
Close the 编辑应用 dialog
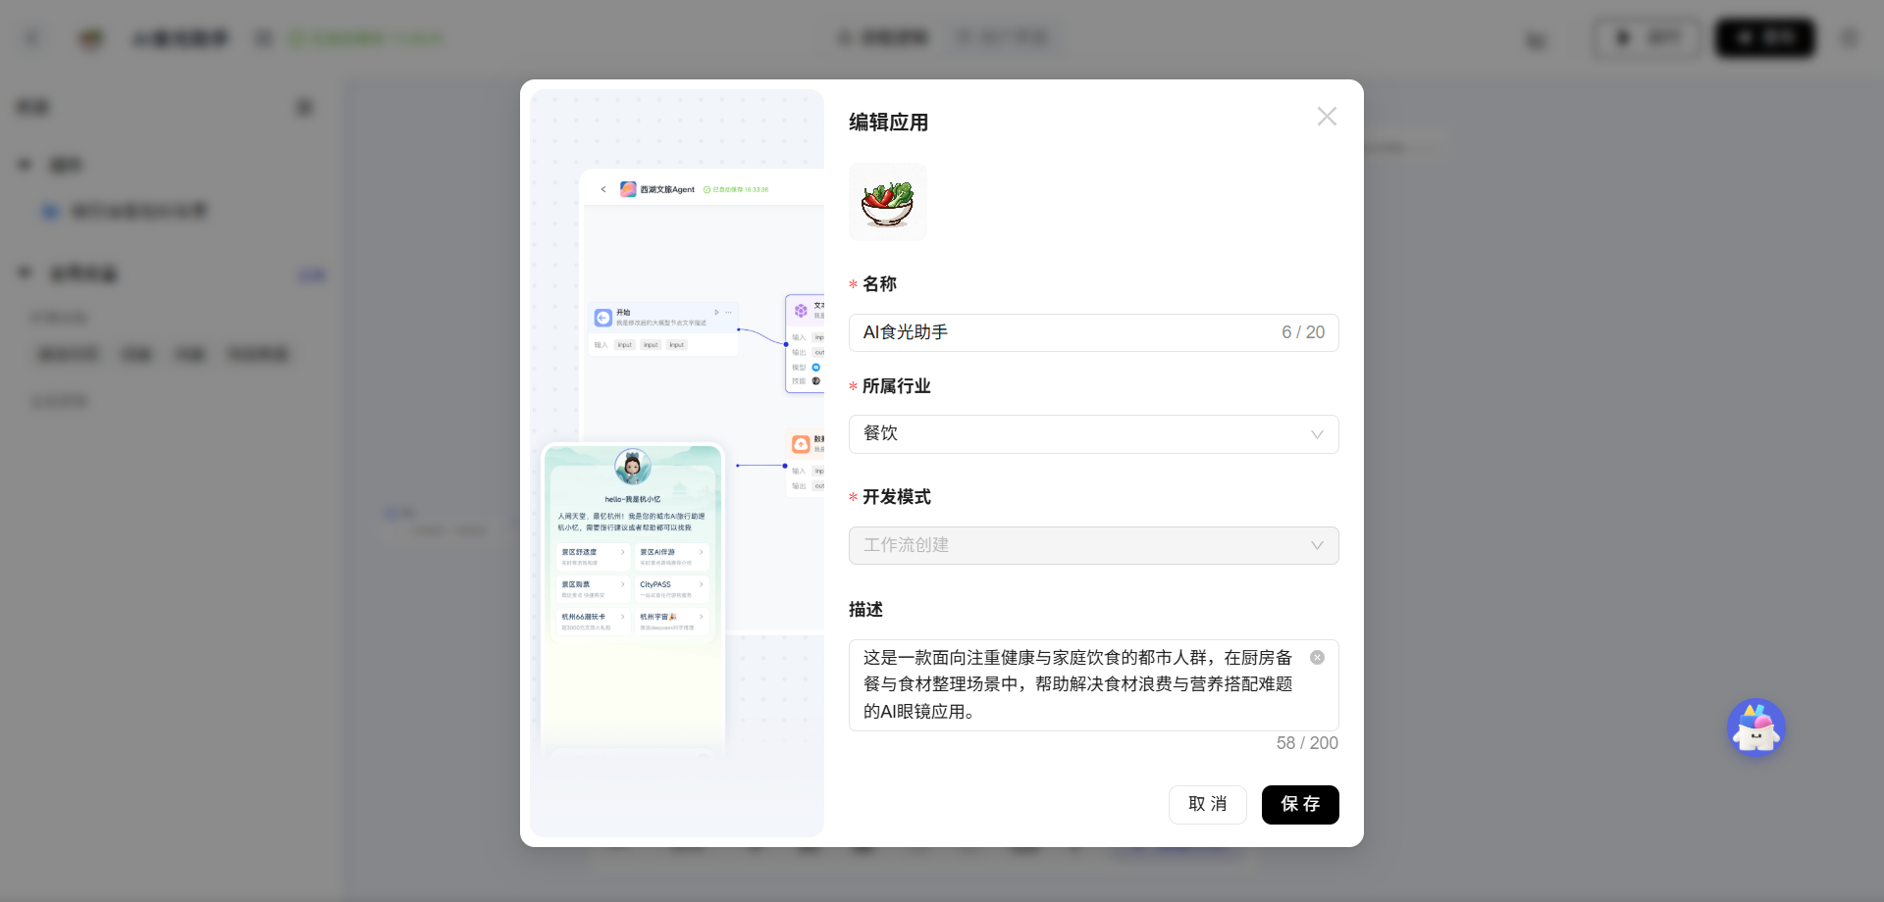pos(1327,117)
